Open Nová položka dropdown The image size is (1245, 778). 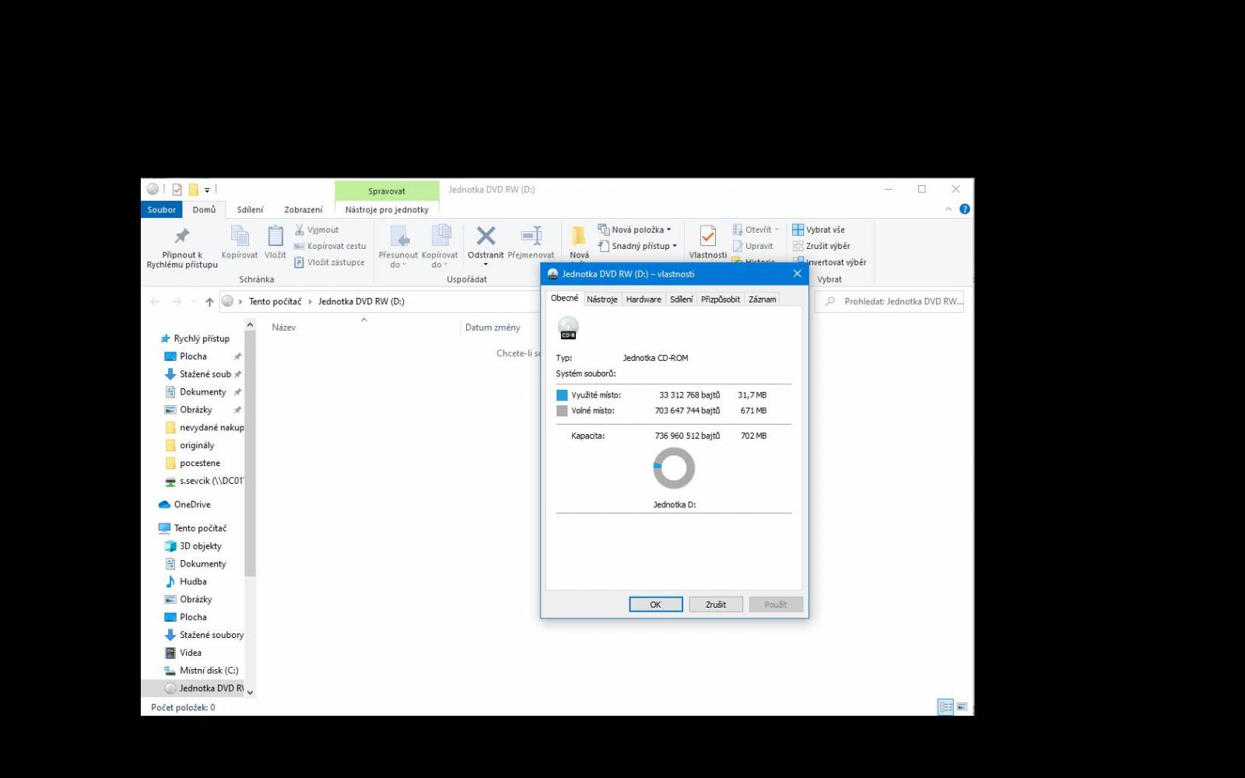[x=634, y=230]
